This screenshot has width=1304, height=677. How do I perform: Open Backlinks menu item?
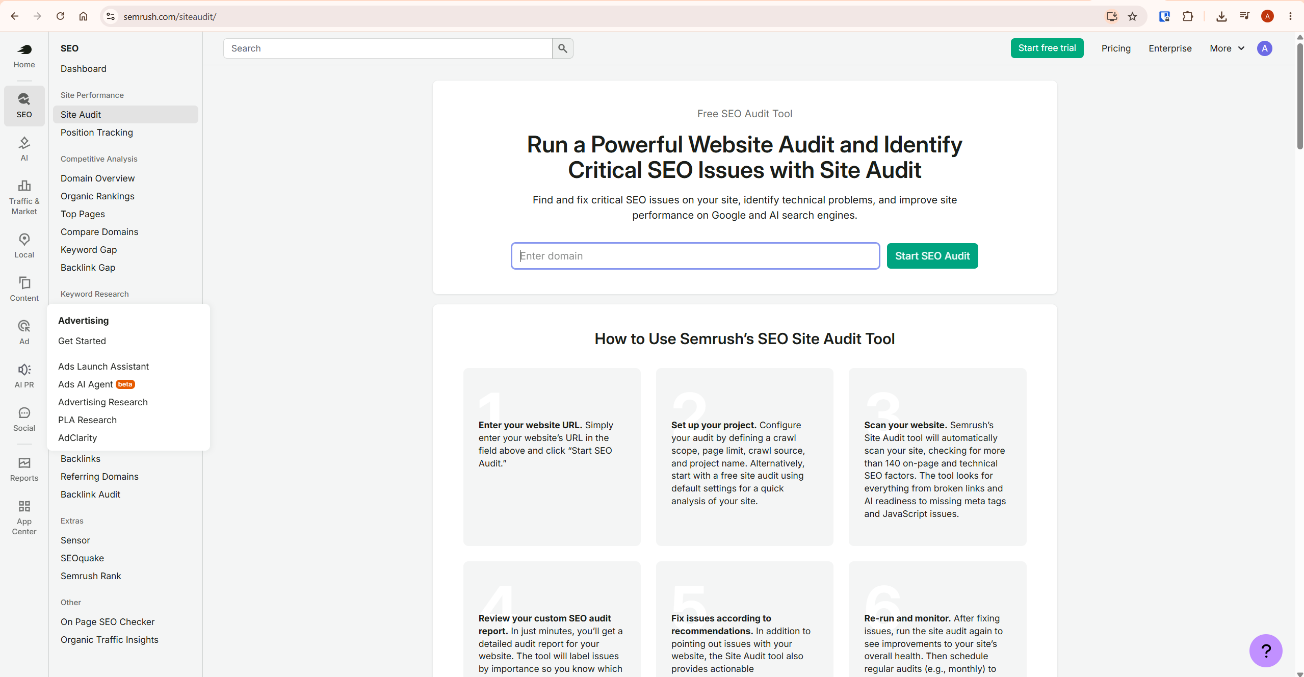81,459
